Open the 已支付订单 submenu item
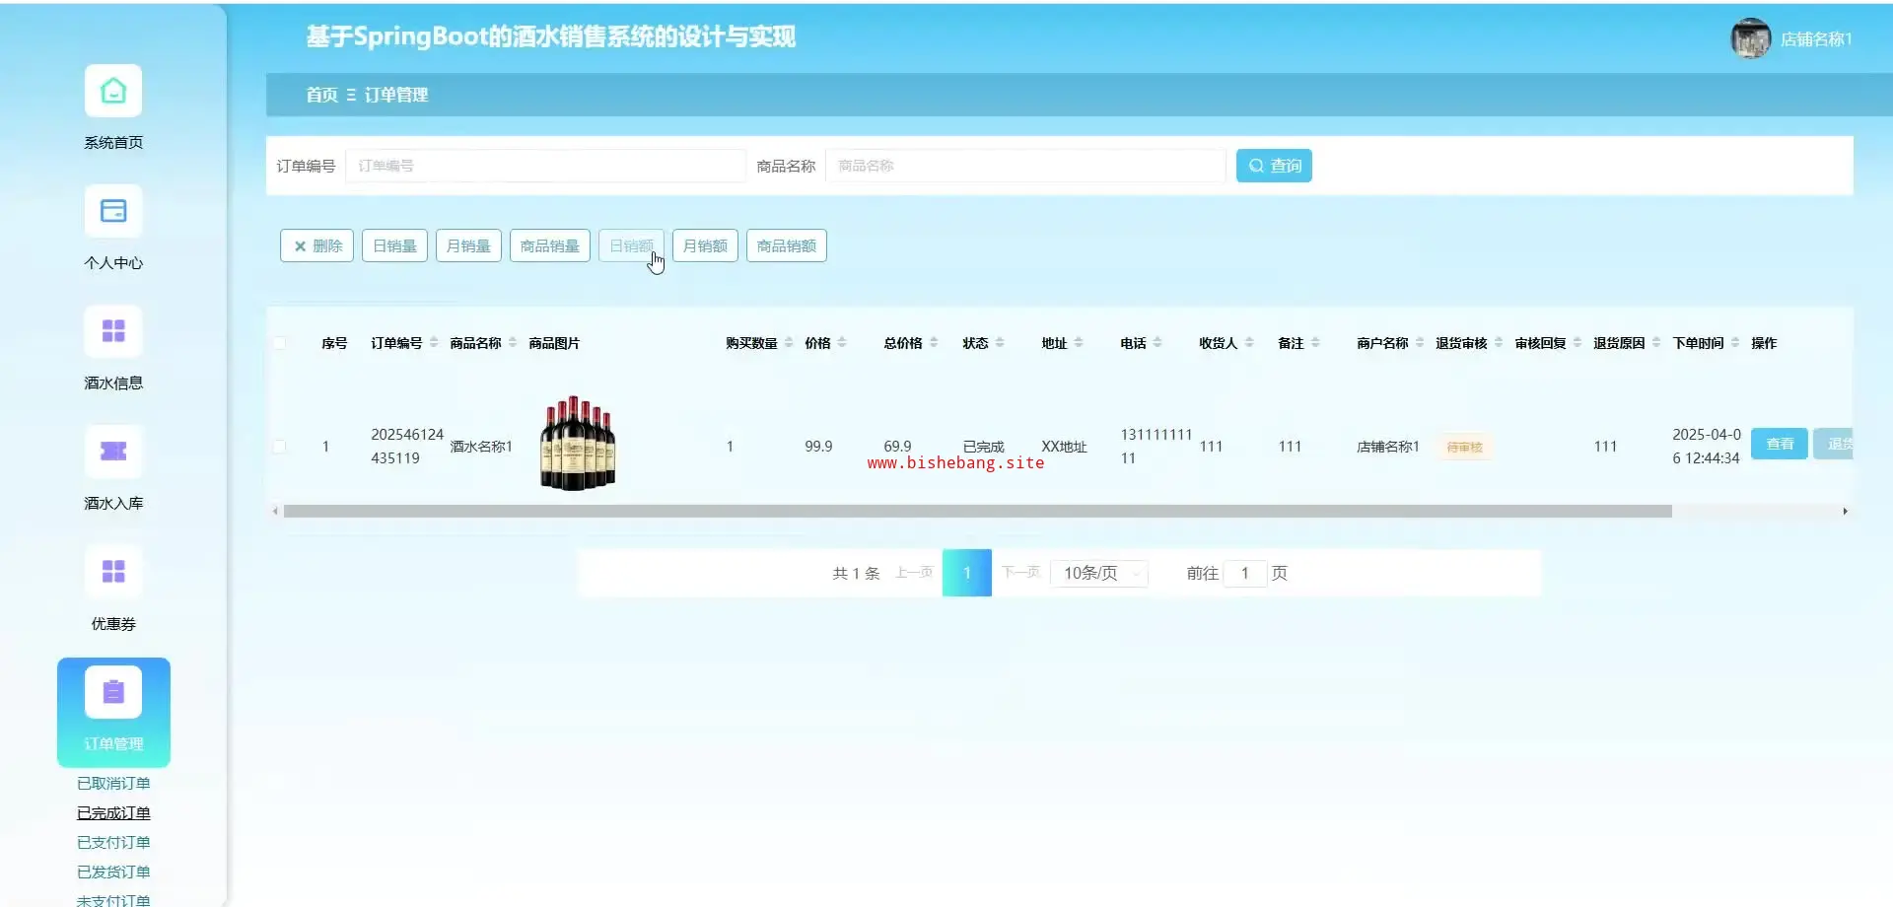The height and width of the screenshot is (907, 1893). click(x=113, y=843)
